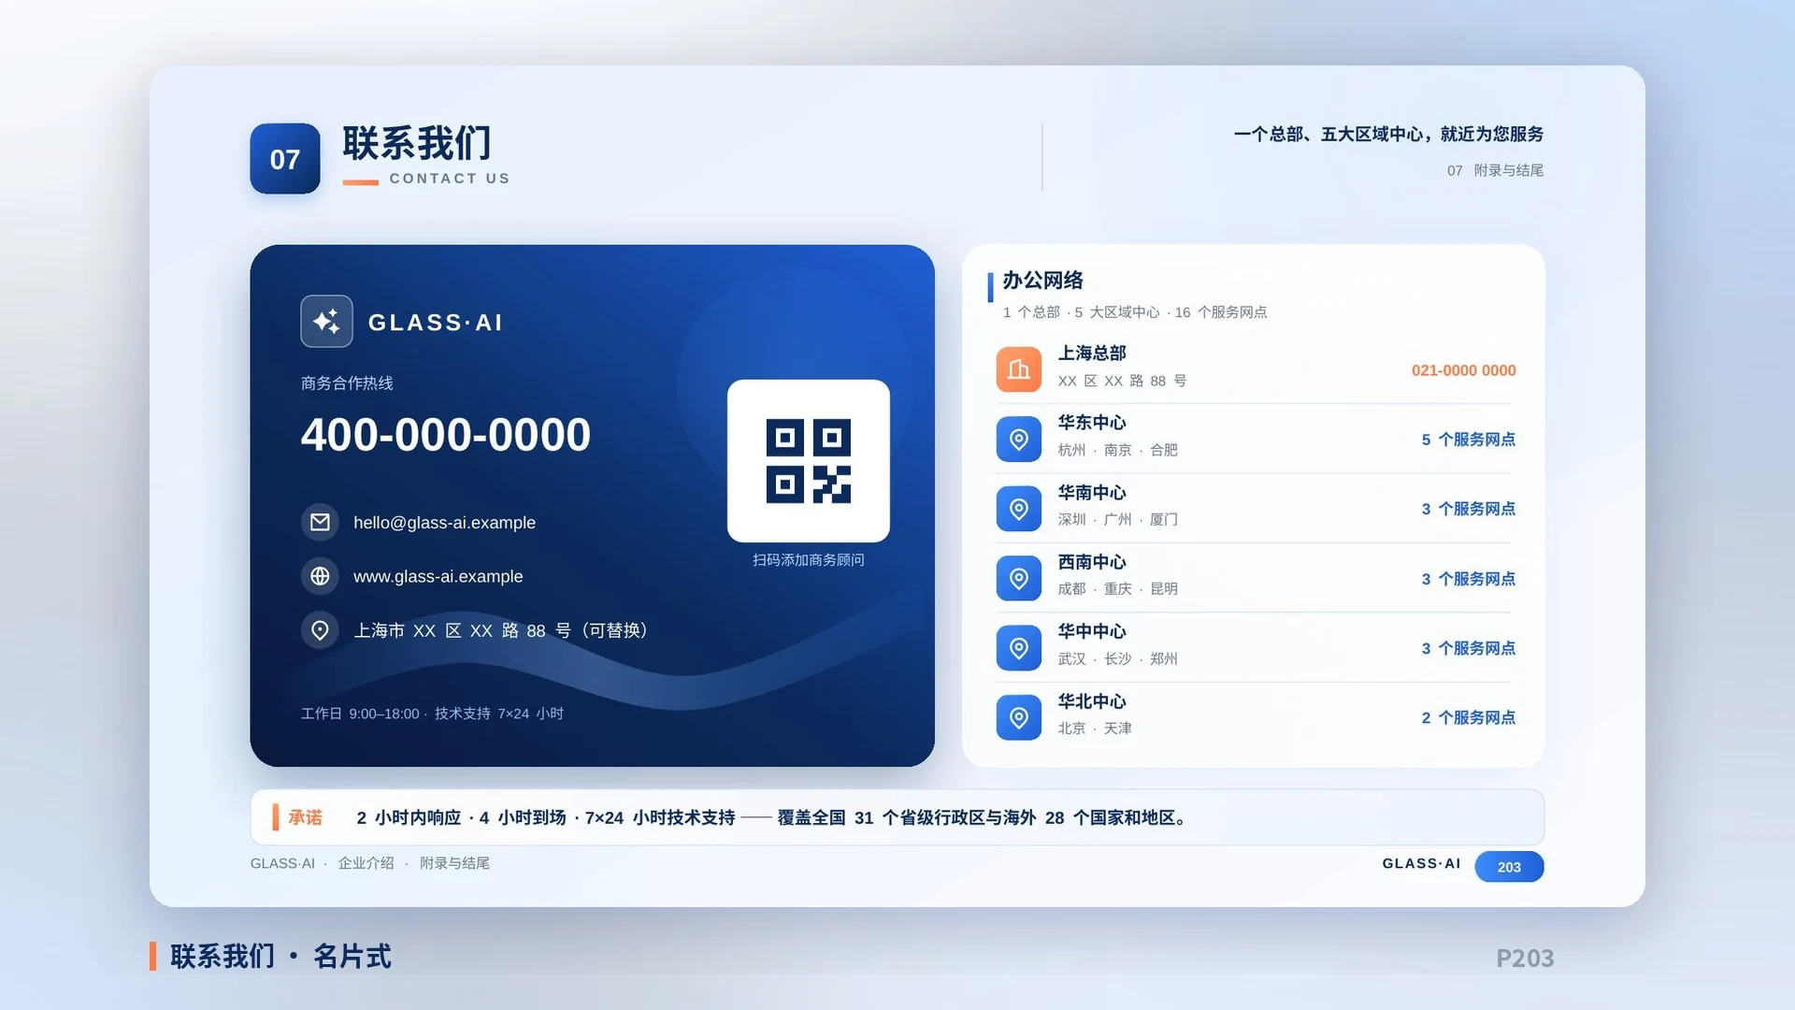
Task: Click the location pin icon beside 上海市 address
Action: pyautogui.click(x=320, y=630)
